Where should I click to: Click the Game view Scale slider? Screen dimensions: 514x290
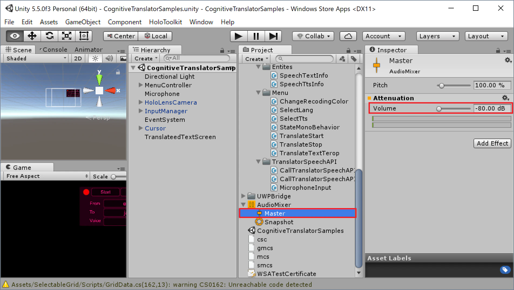click(119, 177)
